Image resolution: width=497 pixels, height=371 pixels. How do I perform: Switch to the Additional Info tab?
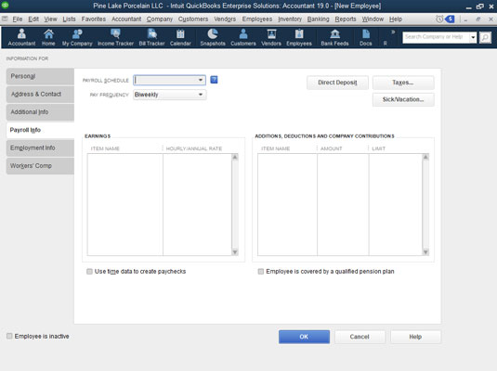click(x=40, y=112)
